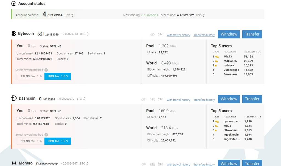Image resolution: width=281 pixels, height=166 pixels.
Task: Click Bytecoin pool Miners count 22,972
Action: [x=163, y=52]
